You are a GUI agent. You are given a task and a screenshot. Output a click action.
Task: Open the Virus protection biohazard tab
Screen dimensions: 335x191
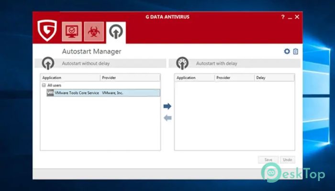[94, 32]
